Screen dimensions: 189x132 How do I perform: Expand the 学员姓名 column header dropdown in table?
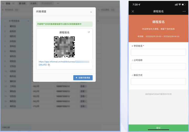pos(28,21)
